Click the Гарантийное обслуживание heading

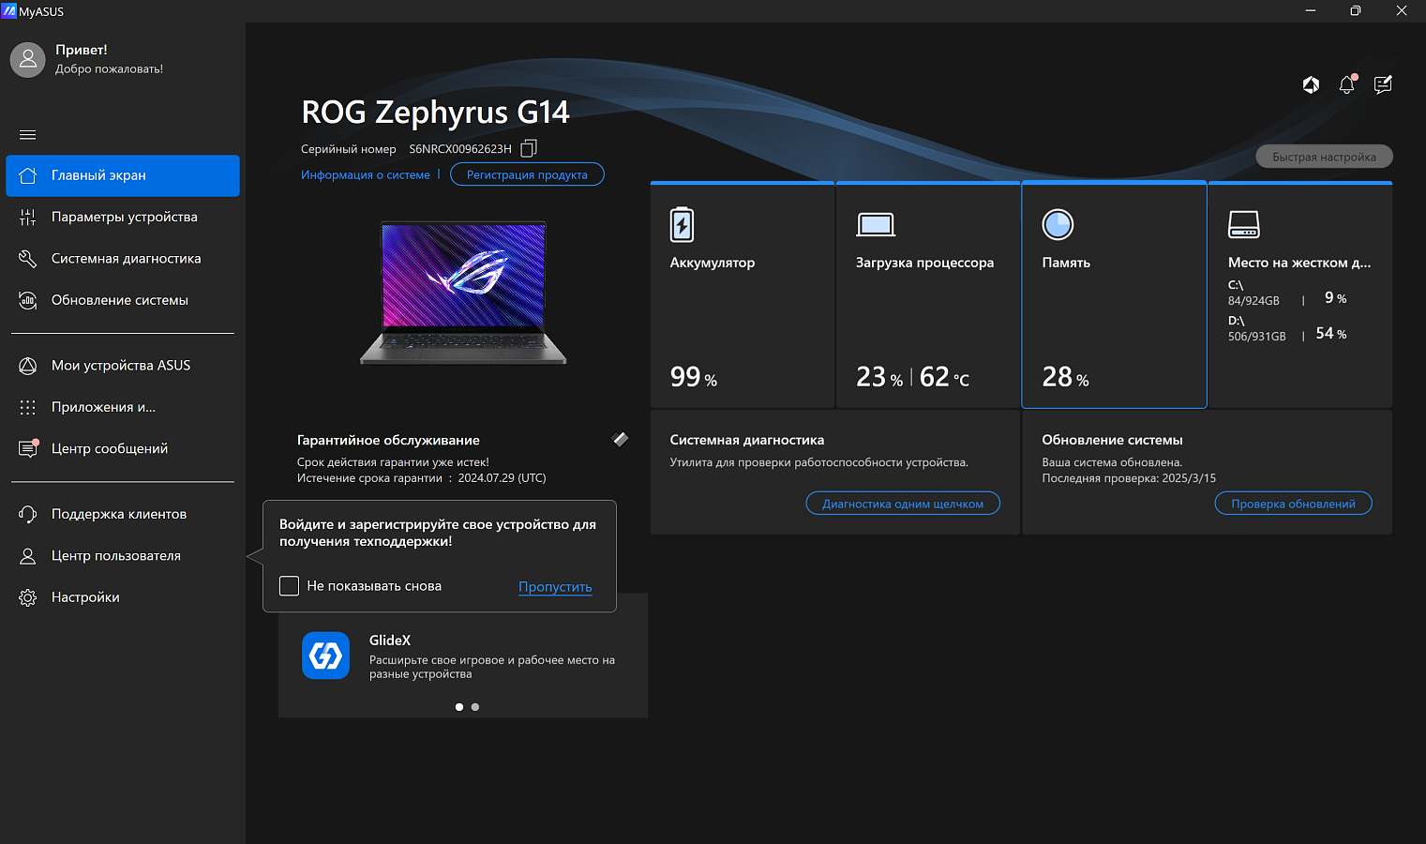pyautogui.click(x=388, y=440)
